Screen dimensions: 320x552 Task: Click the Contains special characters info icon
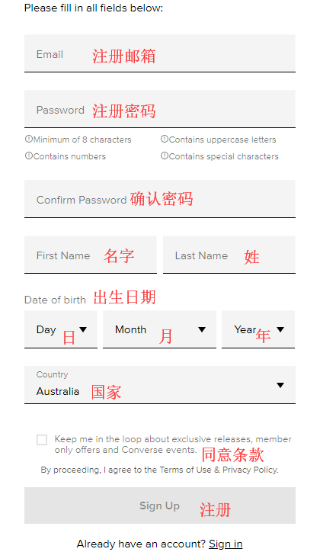click(x=165, y=156)
